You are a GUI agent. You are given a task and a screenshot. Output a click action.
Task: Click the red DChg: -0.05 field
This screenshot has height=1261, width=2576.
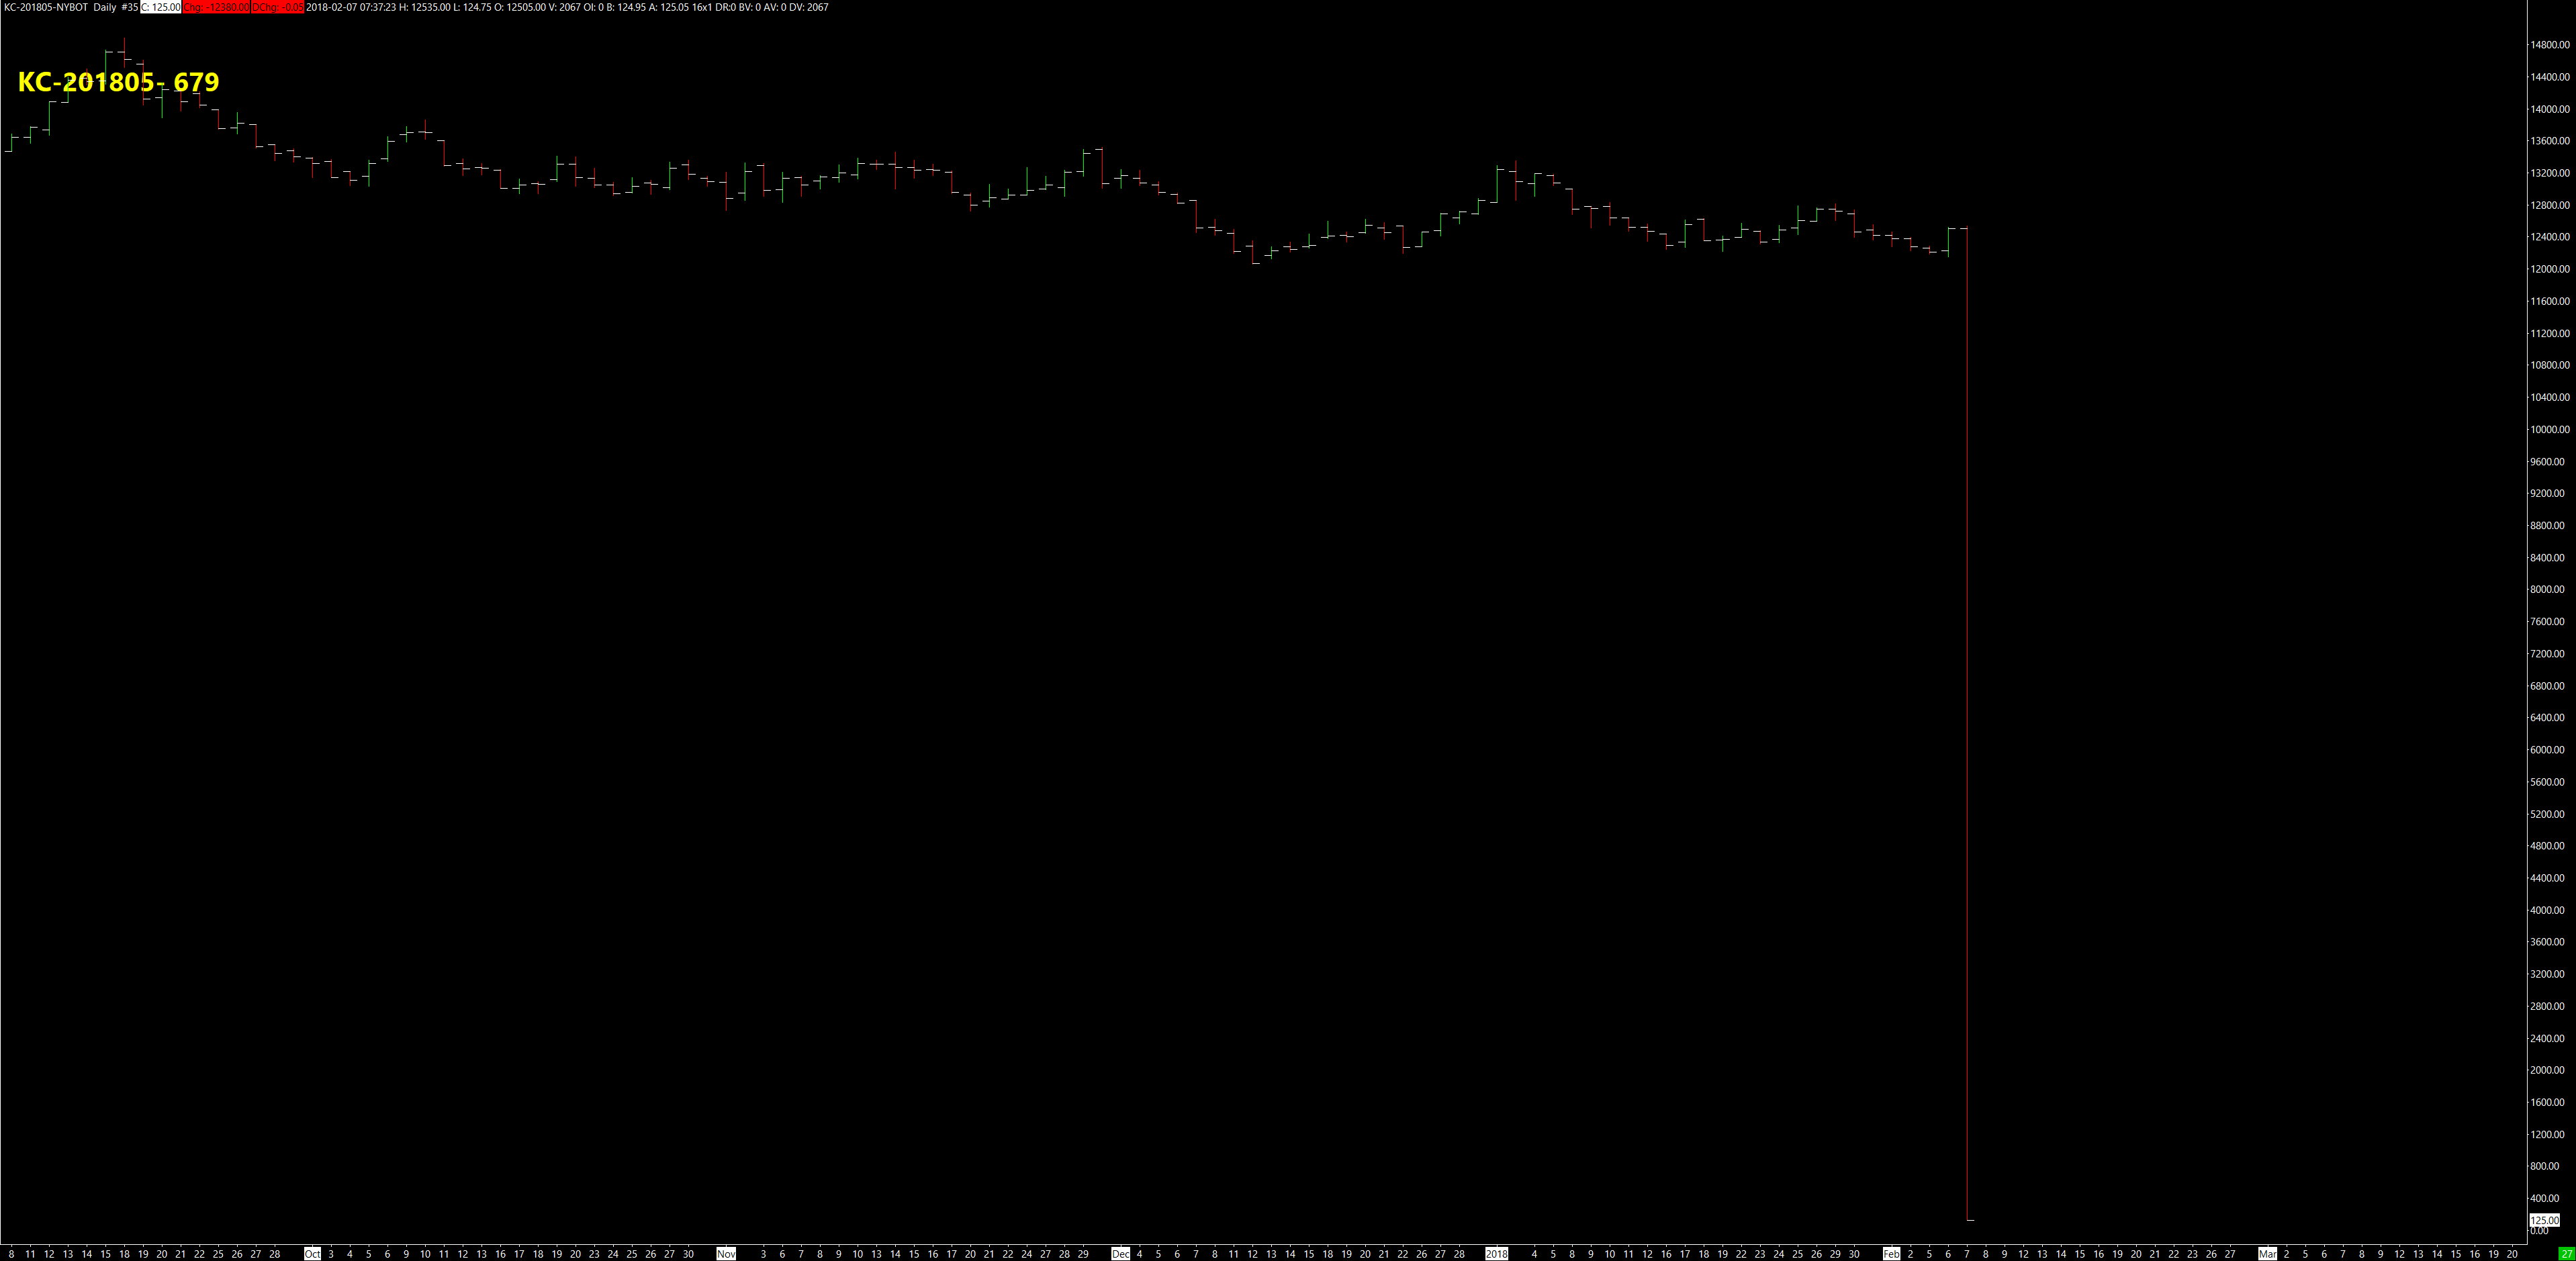pyautogui.click(x=278, y=7)
